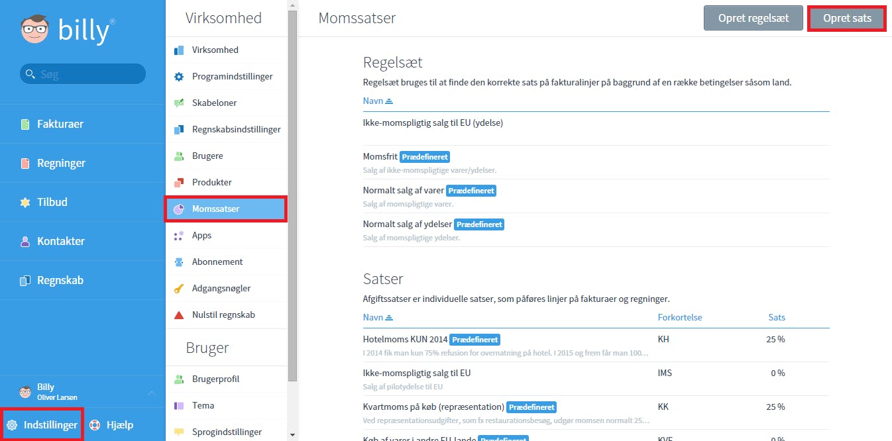
Task: Open Fakturaer in the main menu
Action: [x=82, y=124]
